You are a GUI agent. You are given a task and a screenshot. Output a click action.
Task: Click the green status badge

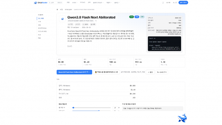pos(131,17)
